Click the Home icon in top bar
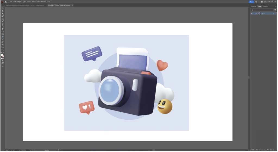The width and height of the screenshot is (278, 152). pos(6,2)
